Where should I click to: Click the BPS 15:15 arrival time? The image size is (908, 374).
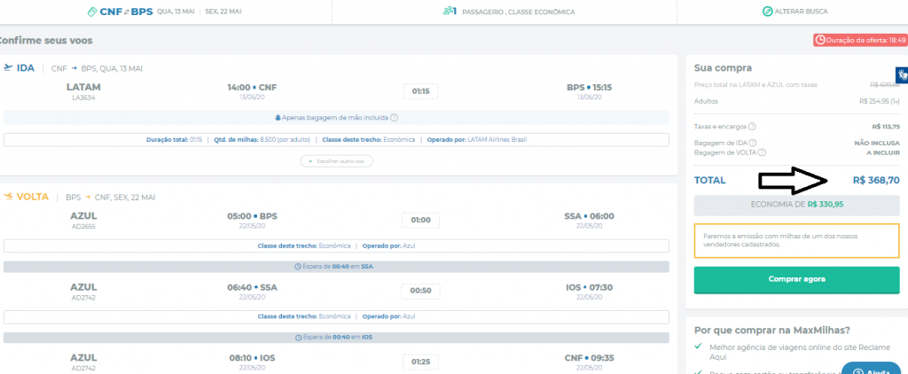tap(589, 88)
